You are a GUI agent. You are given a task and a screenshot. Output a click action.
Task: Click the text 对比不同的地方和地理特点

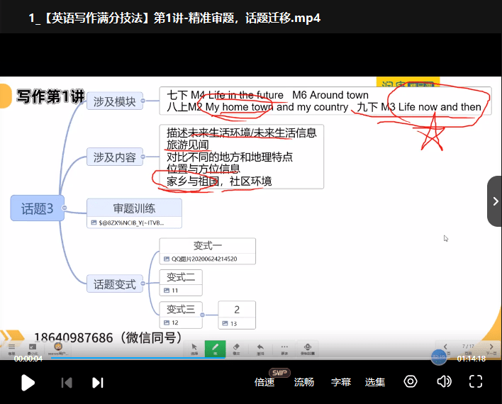tap(230, 157)
